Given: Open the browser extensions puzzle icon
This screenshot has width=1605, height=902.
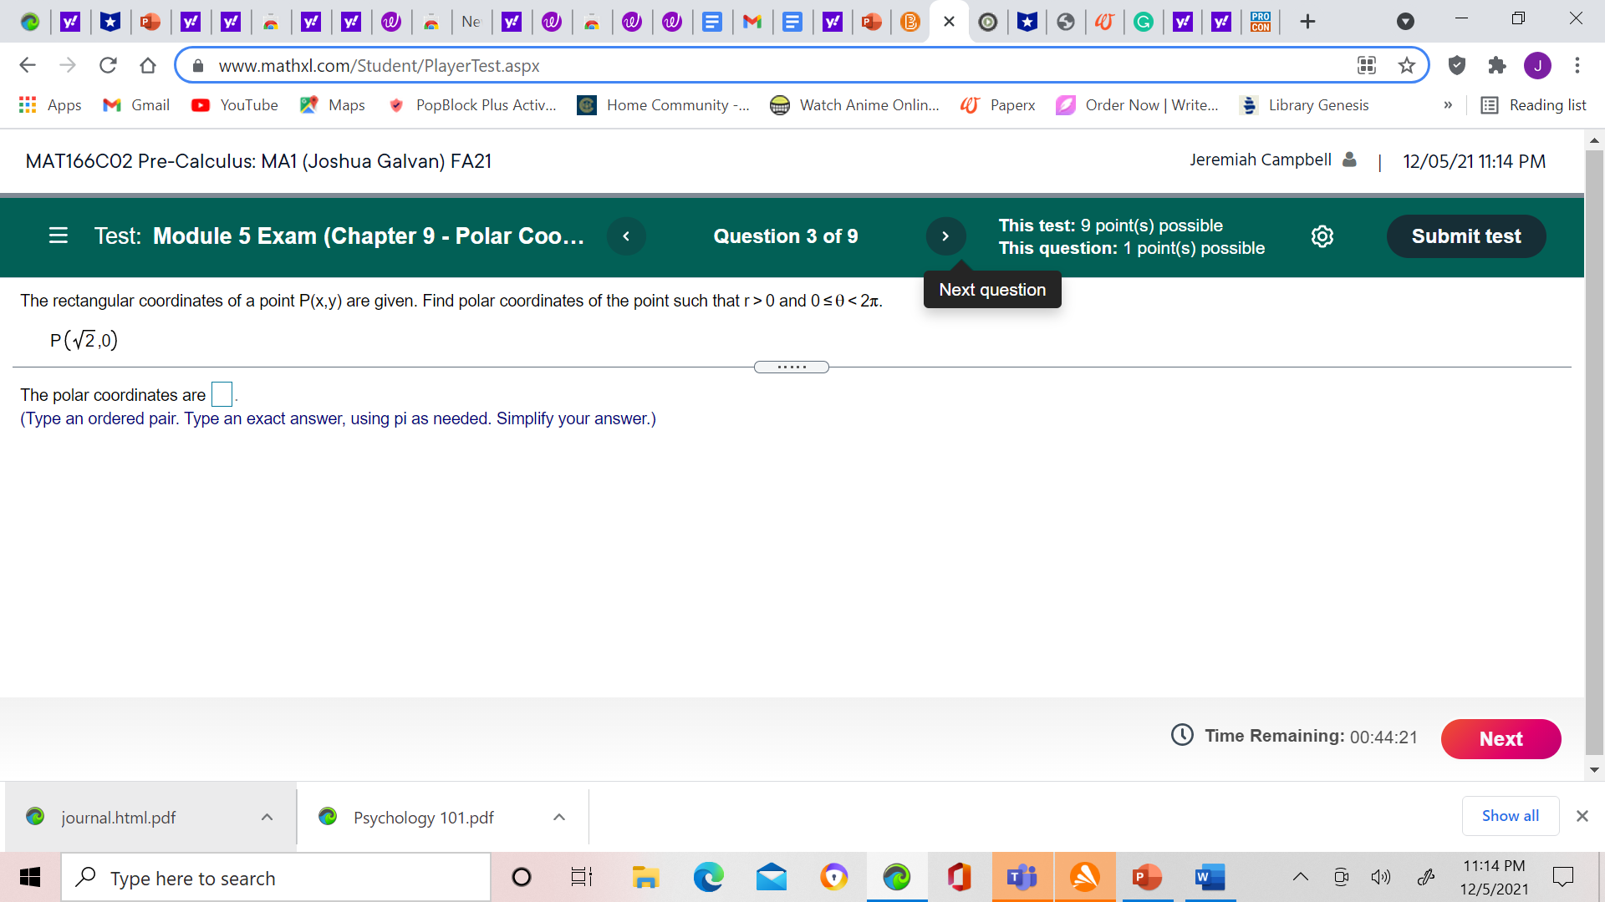Looking at the screenshot, I should tap(1497, 65).
